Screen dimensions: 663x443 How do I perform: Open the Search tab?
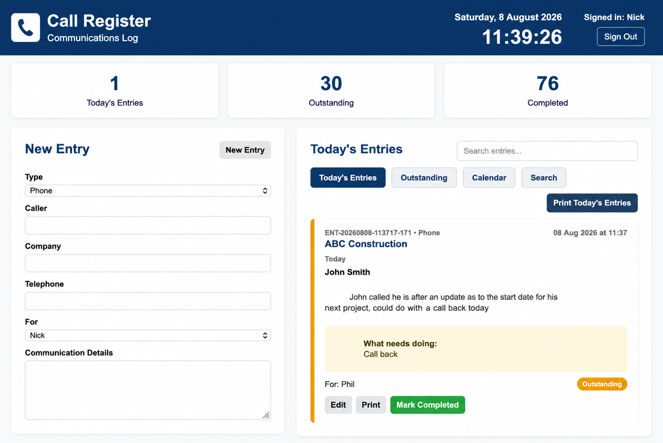[x=544, y=178]
